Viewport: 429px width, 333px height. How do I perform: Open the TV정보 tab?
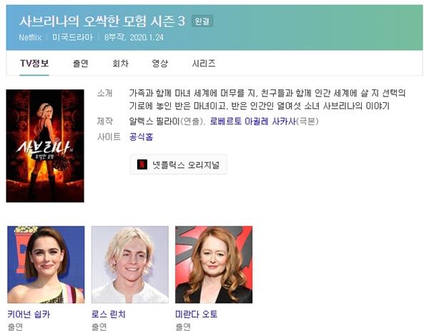34,64
